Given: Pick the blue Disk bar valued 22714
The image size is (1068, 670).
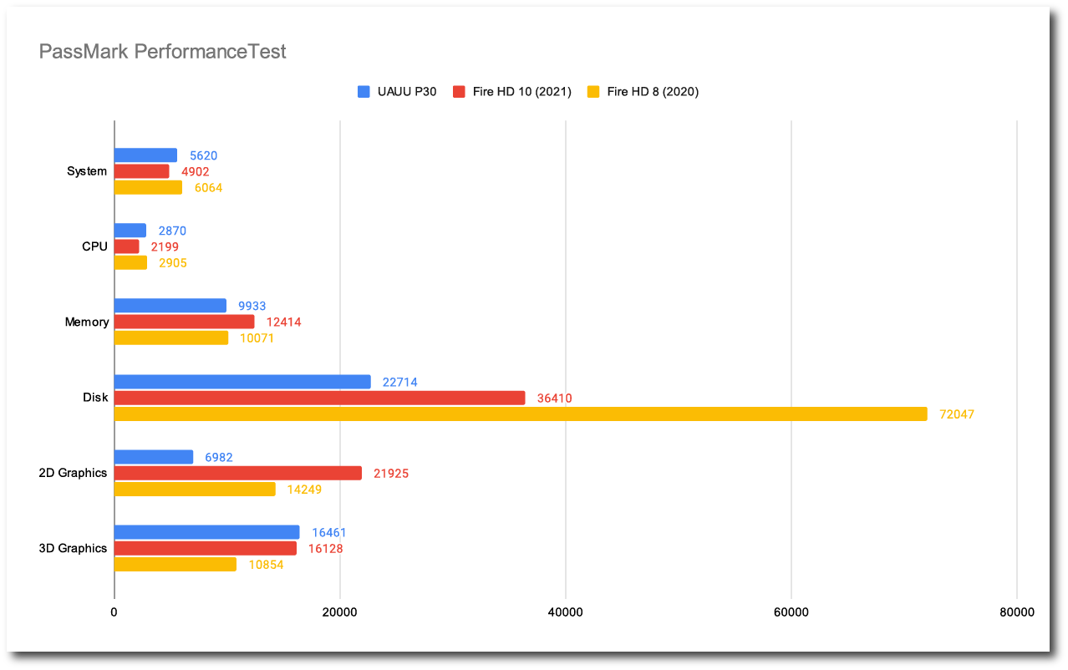Looking at the screenshot, I should click(242, 382).
